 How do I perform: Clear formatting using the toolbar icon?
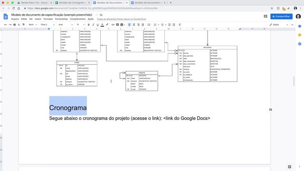180,25
